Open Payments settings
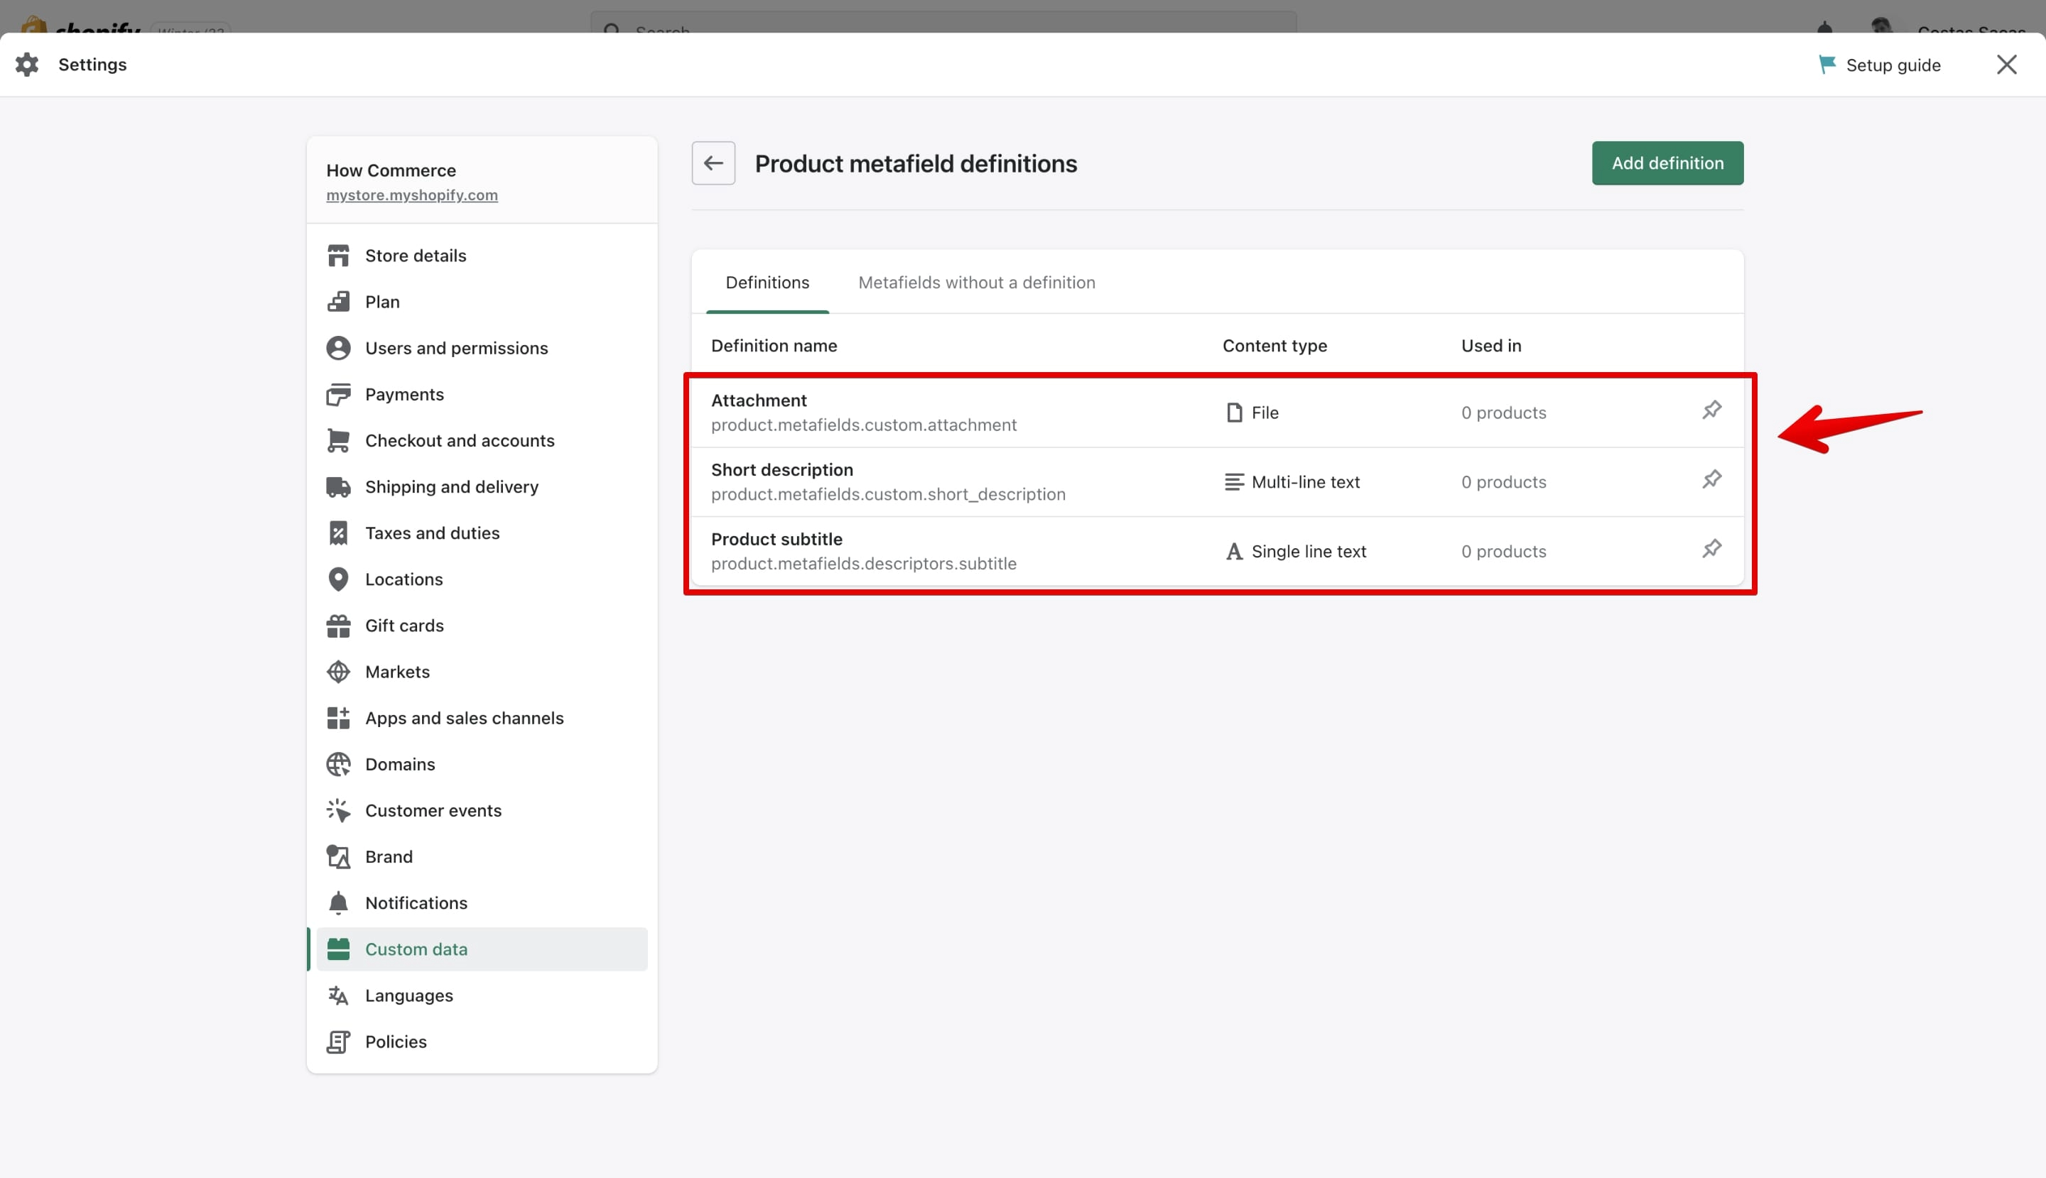Viewport: 2046px width, 1178px height. coord(482,394)
